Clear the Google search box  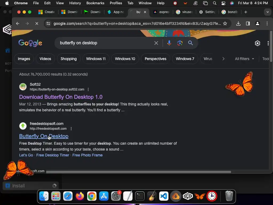pos(156,43)
